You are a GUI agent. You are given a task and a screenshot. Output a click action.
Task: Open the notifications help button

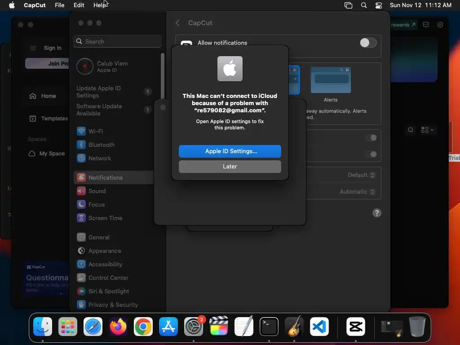coord(377,213)
